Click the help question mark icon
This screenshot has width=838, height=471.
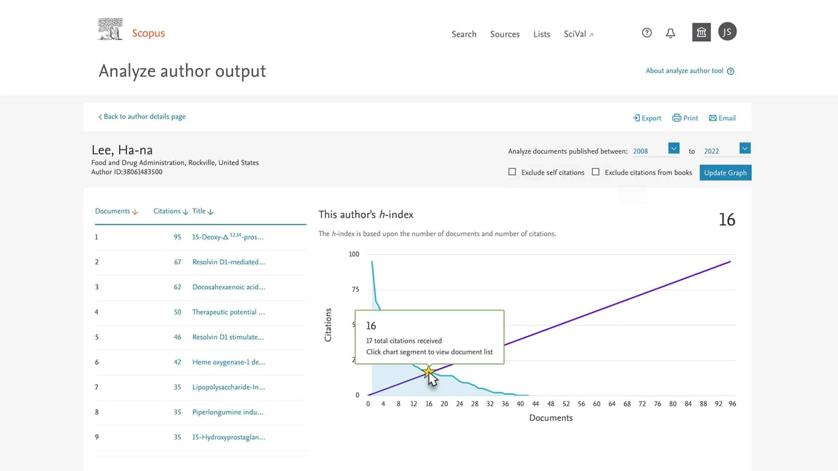tap(647, 32)
